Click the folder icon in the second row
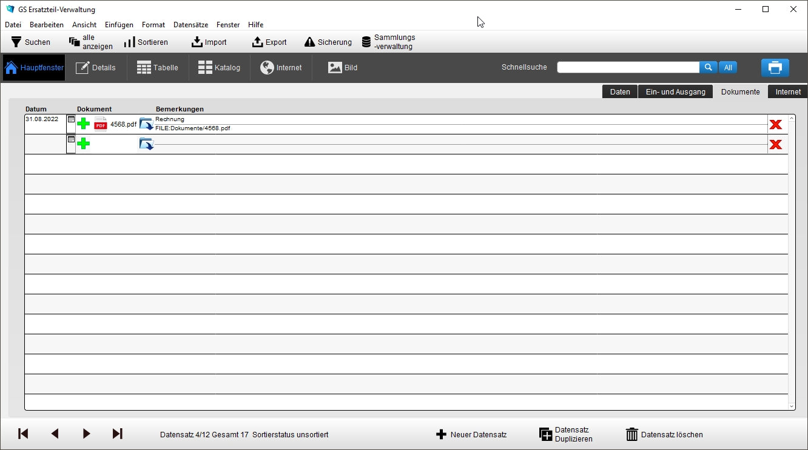 click(x=146, y=144)
